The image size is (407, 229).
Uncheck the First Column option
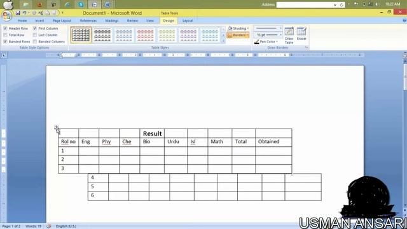35,28
